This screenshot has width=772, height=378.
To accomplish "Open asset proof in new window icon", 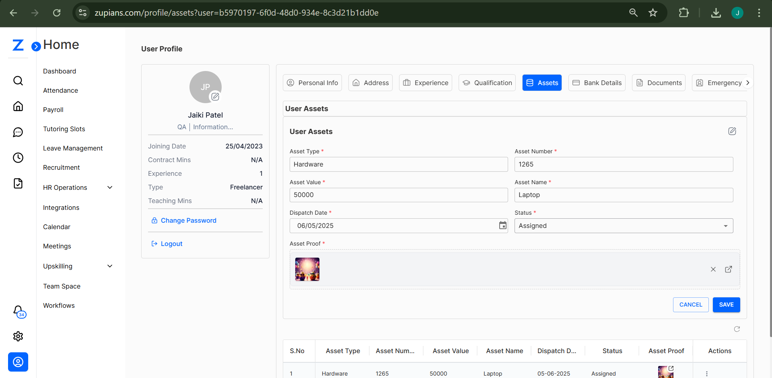I will [x=728, y=269].
